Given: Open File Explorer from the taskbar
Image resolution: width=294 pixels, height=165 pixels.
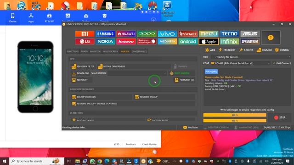Looking at the screenshot, I should pos(78,161).
